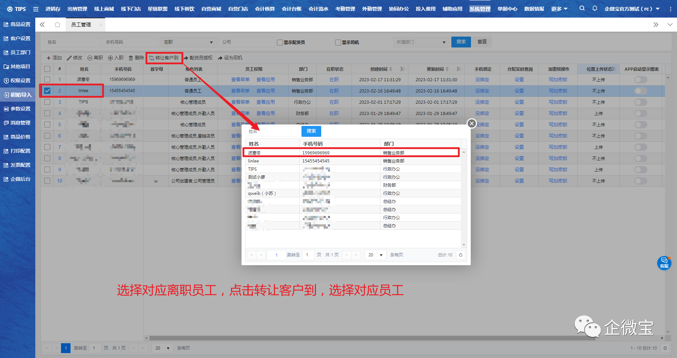The width and height of the screenshot is (677, 358).
Task: Open the notification bell
Action: pyautogui.click(x=595, y=8)
